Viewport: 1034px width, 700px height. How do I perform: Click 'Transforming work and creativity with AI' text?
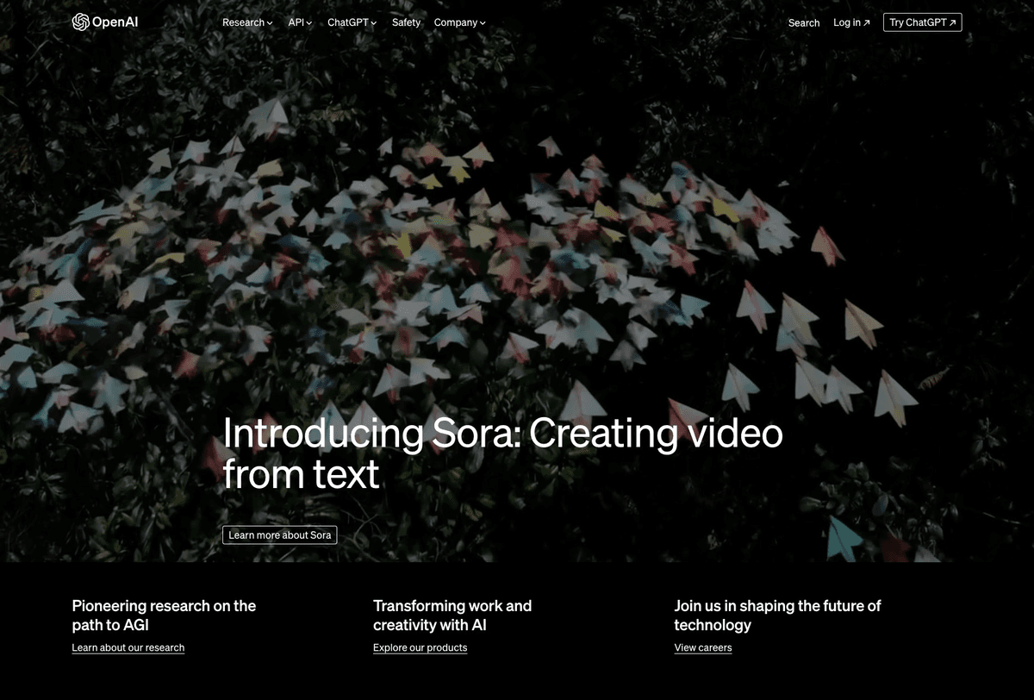tap(452, 616)
